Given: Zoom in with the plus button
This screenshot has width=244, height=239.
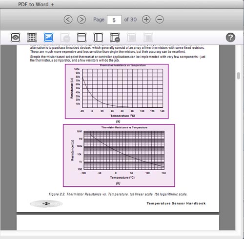Looking at the screenshot, I should pyautogui.click(x=146, y=20).
